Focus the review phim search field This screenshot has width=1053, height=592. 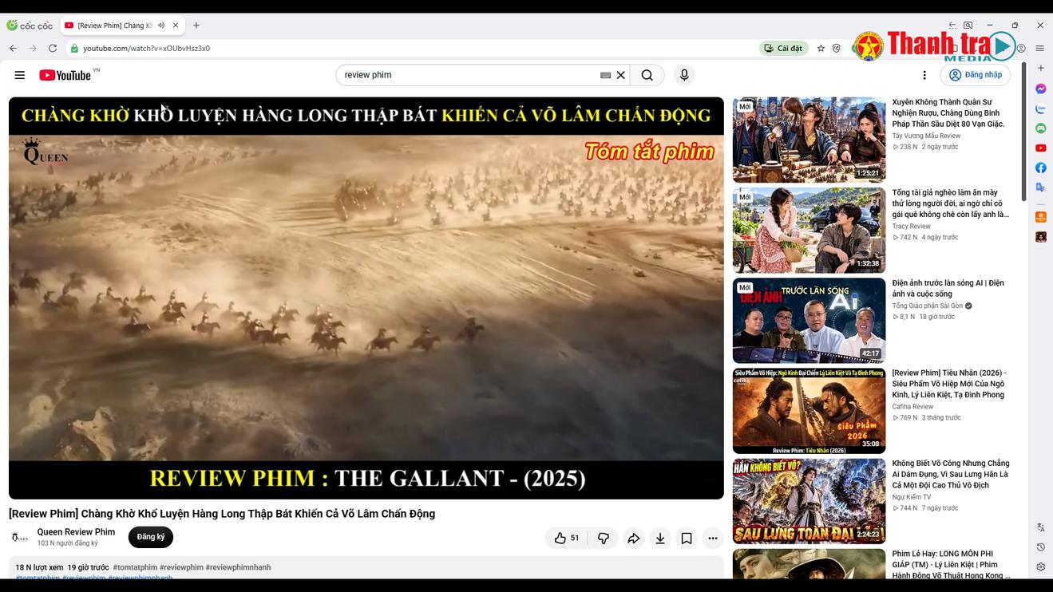tap(471, 75)
